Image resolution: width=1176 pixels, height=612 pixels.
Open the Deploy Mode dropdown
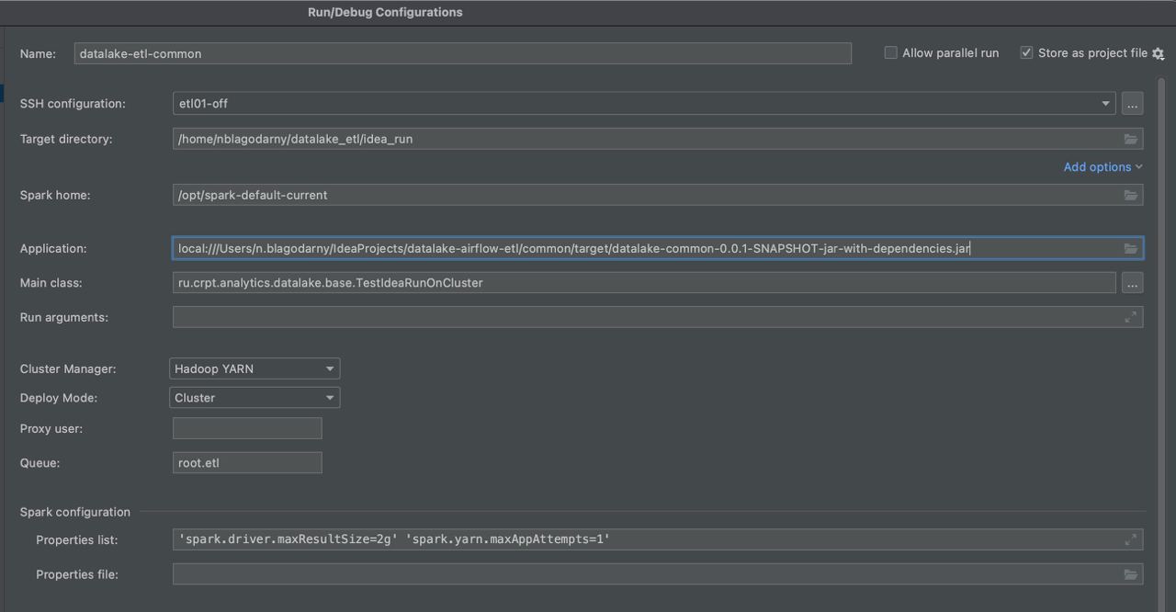coord(254,398)
